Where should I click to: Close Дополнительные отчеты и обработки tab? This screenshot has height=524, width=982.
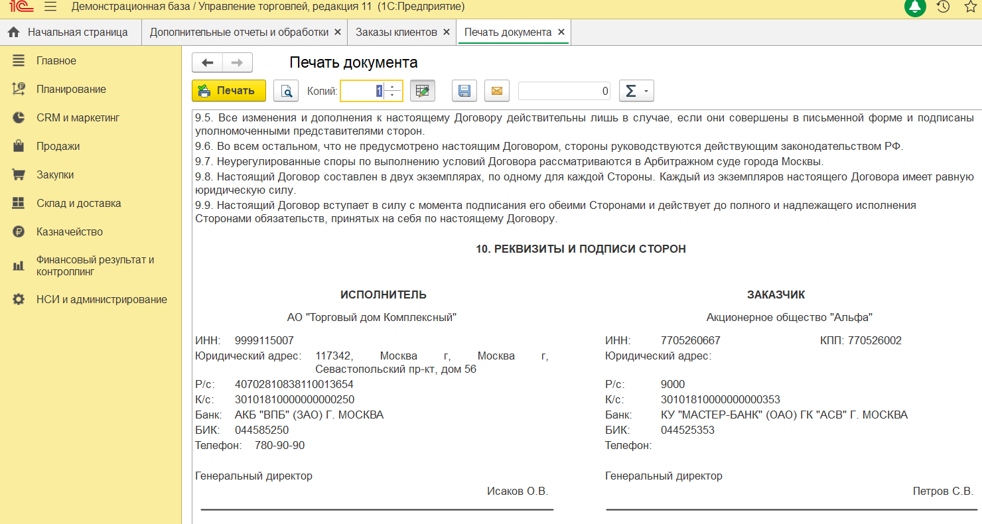point(338,32)
